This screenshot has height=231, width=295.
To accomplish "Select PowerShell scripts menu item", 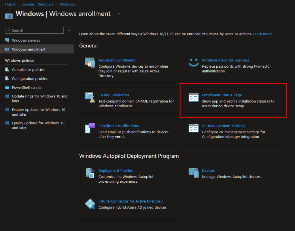I will tap(37, 87).
